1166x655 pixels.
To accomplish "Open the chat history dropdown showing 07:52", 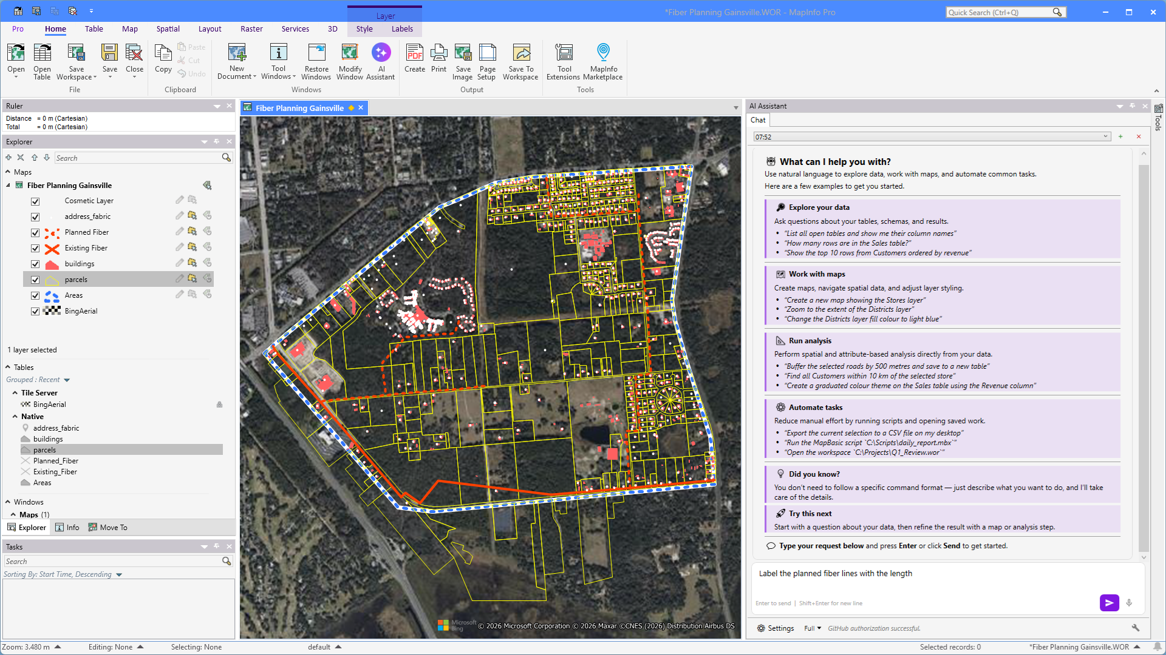I will [932, 137].
